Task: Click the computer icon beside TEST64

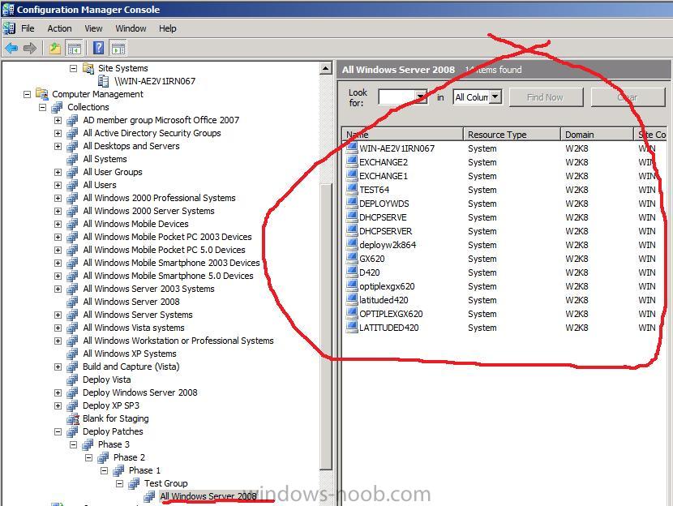Action: [352, 189]
